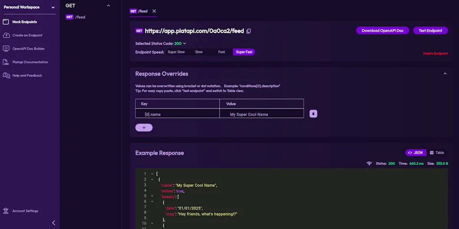The height and width of the screenshot is (229, 459).
Task: Collapse the sidebar with the left chevron
Action: click(54, 223)
